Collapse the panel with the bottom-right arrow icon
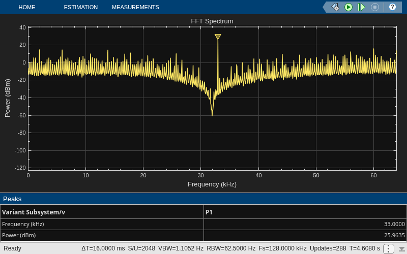The image size is (407, 254). coord(401,249)
